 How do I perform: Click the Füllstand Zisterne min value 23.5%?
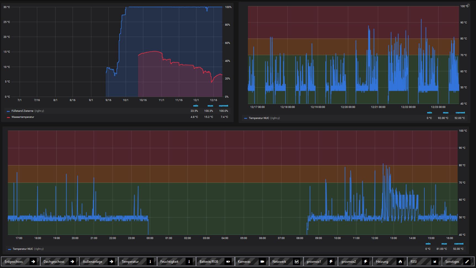(x=194, y=111)
